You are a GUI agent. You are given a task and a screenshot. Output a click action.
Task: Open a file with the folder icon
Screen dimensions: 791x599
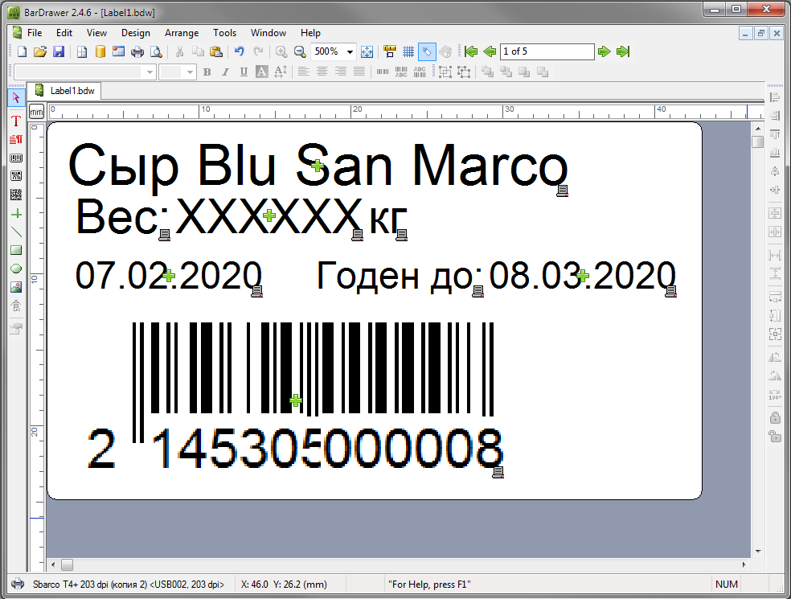pyautogui.click(x=40, y=51)
